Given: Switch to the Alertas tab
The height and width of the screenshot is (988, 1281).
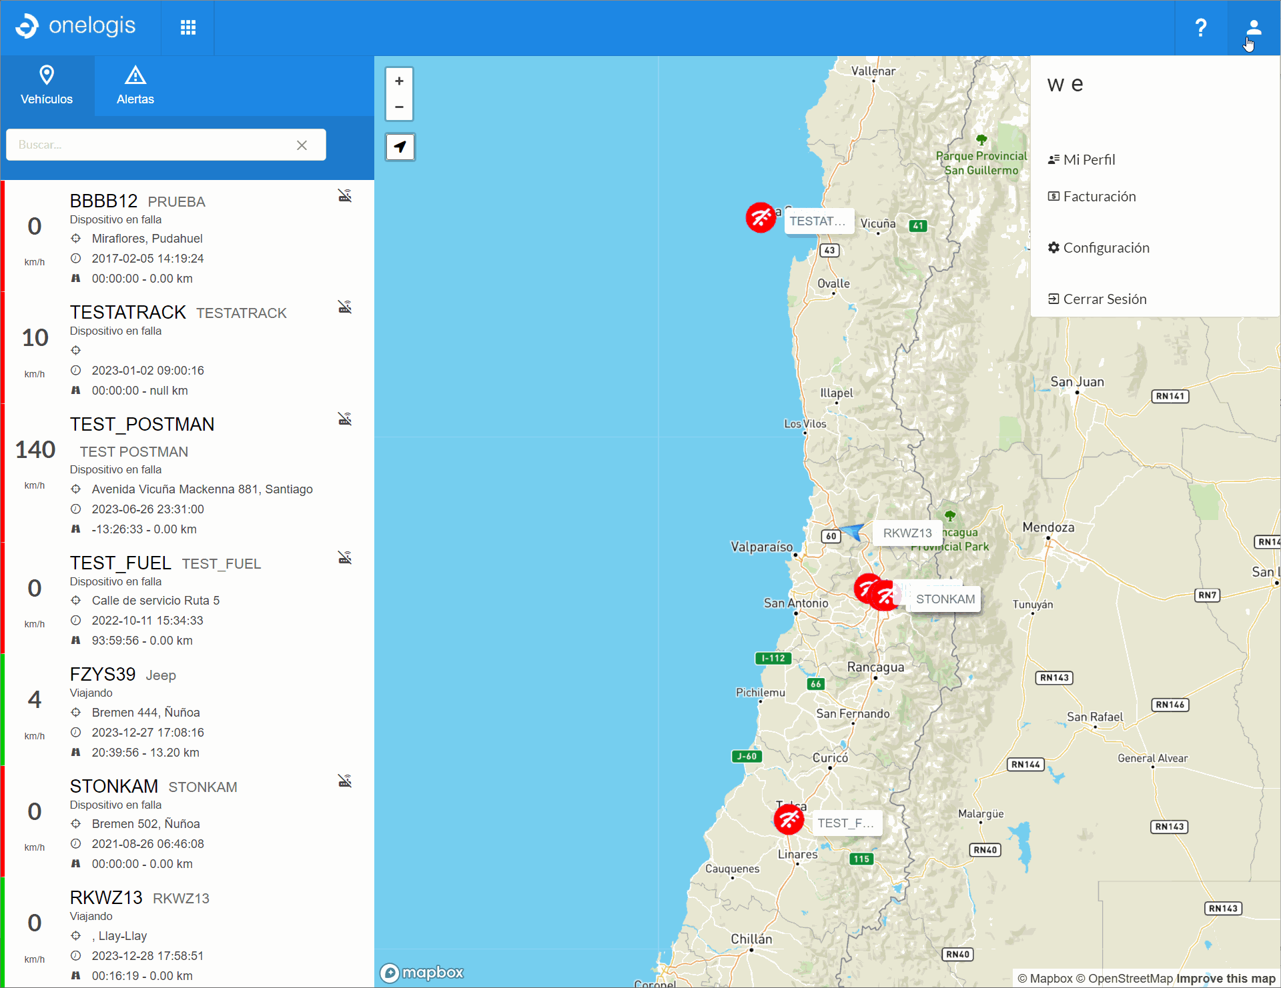Looking at the screenshot, I should pos(135,86).
